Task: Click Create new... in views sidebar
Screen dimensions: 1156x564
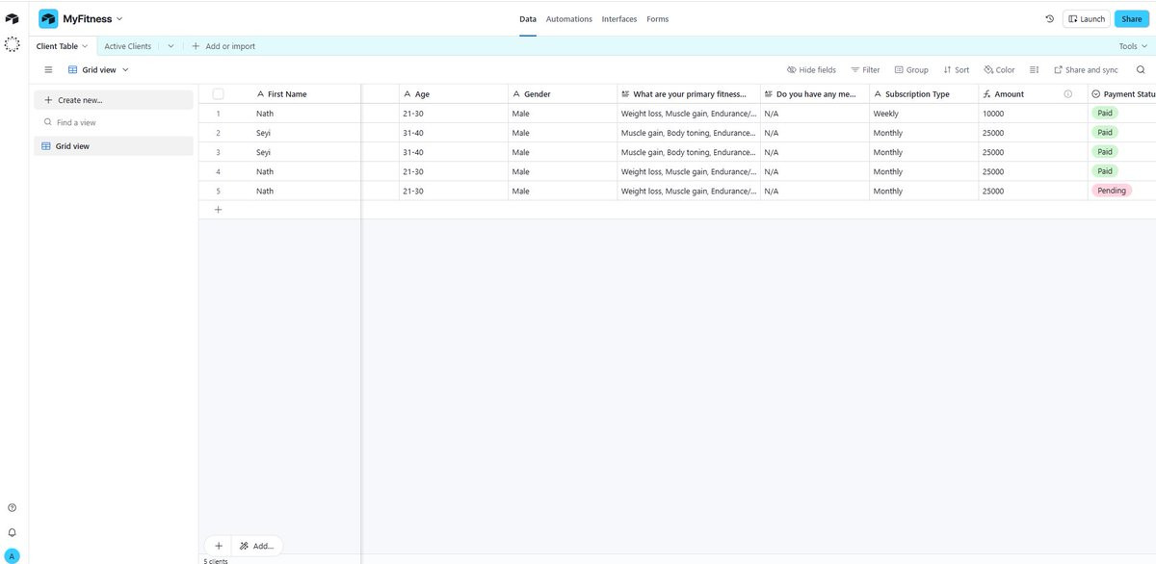Action: (114, 100)
